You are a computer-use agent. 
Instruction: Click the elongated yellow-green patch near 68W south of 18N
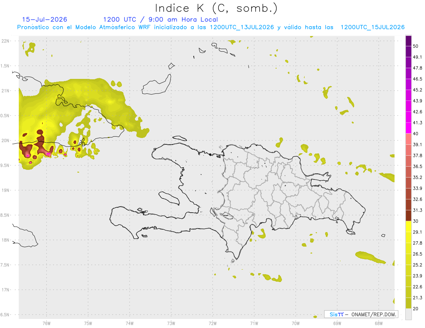370,257
